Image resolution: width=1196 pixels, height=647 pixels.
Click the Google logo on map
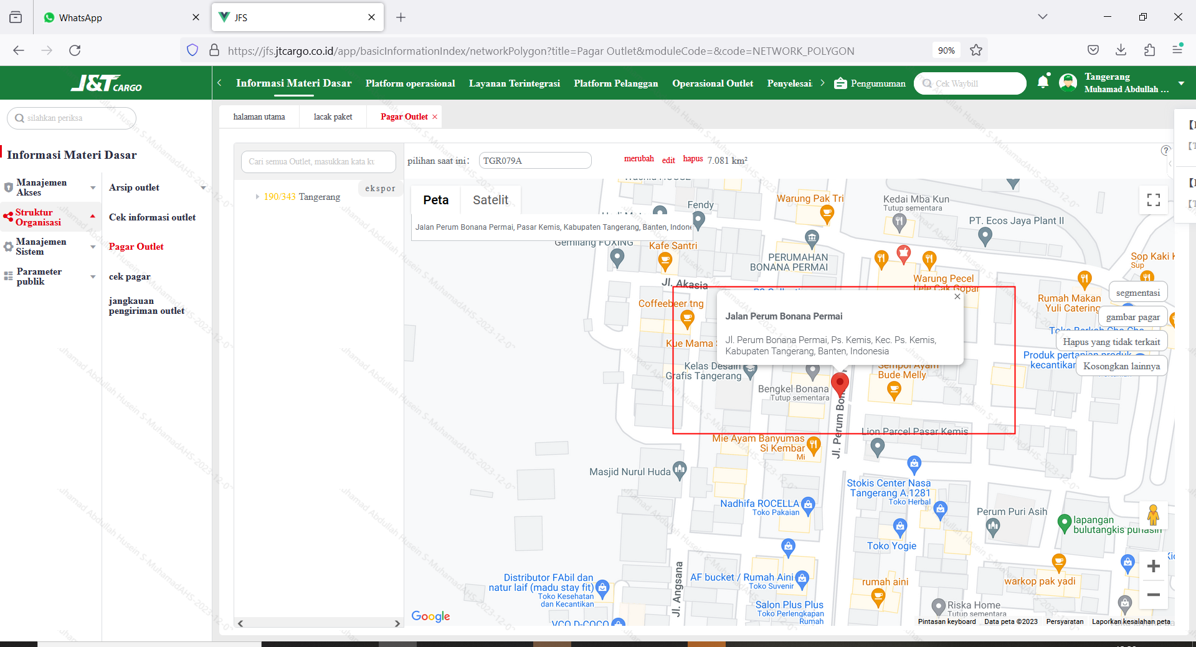[x=430, y=616]
